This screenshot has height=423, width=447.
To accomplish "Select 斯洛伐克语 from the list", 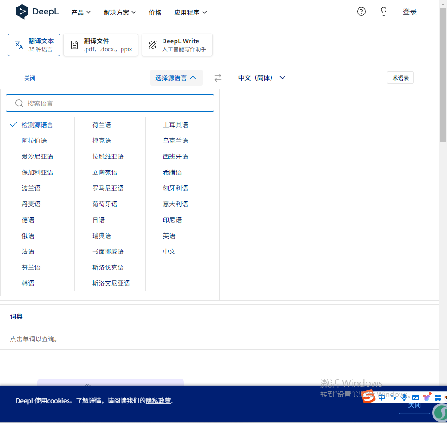I will tap(108, 267).
